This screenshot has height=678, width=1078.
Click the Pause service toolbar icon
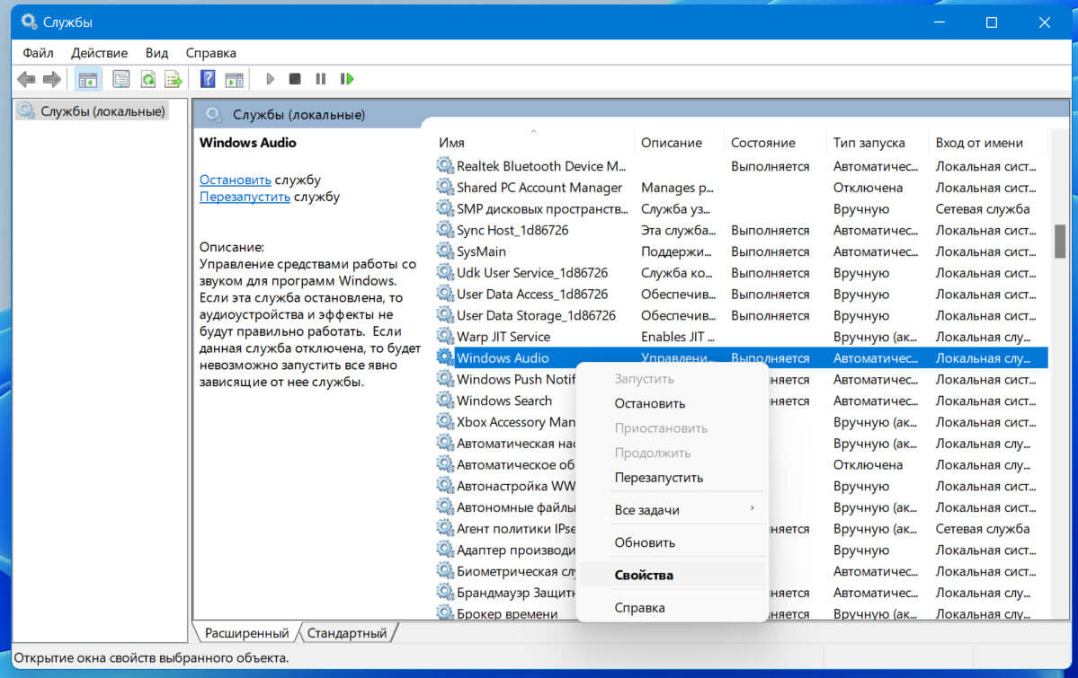coord(320,79)
